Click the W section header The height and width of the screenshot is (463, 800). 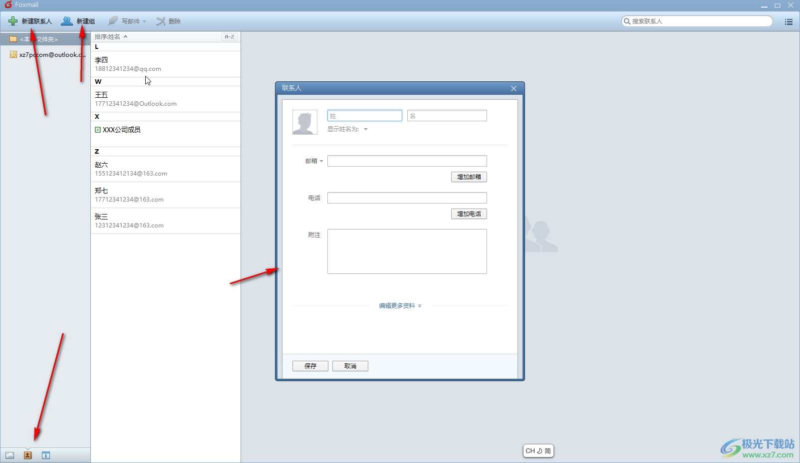[166, 81]
